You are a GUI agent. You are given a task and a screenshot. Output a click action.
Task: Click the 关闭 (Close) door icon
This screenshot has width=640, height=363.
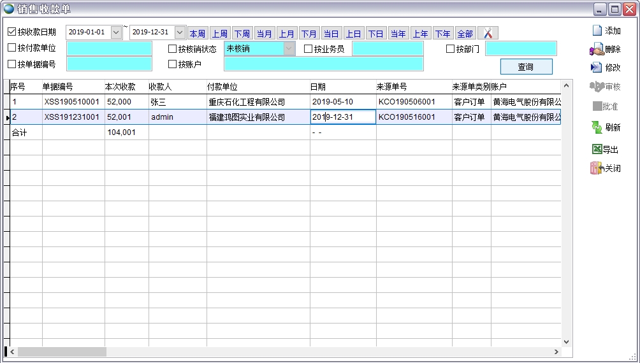pyautogui.click(x=597, y=169)
